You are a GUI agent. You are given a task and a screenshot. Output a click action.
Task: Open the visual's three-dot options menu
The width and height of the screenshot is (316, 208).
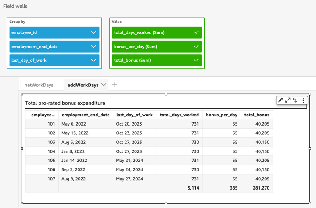click(x=303, y=100)
